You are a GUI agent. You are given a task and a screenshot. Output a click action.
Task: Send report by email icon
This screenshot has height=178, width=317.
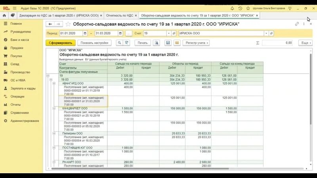pyautogui.click(x=177, y=43)
